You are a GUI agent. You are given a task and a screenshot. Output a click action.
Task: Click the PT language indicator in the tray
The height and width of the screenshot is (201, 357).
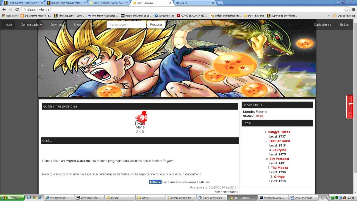pos(322,198)
